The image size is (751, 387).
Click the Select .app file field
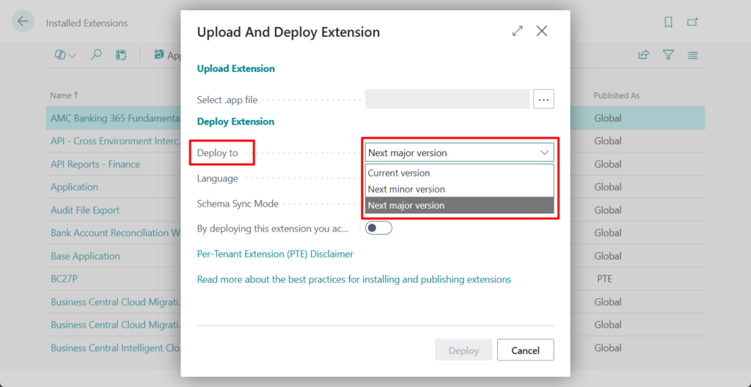click(x=447, y=99)
